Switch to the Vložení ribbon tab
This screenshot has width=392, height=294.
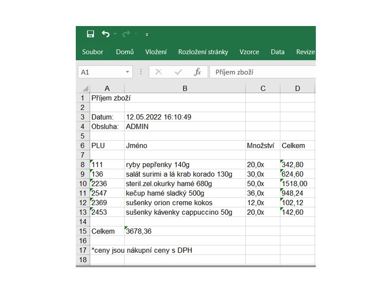click(156, 52)
